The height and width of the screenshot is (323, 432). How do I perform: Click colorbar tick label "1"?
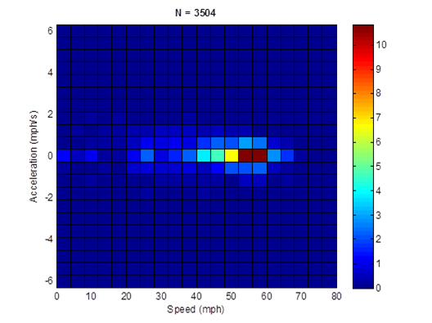[x=378, y=264]
